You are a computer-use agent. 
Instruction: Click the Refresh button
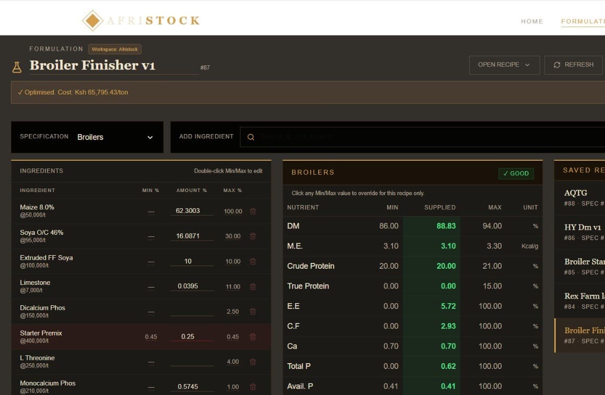573,65
